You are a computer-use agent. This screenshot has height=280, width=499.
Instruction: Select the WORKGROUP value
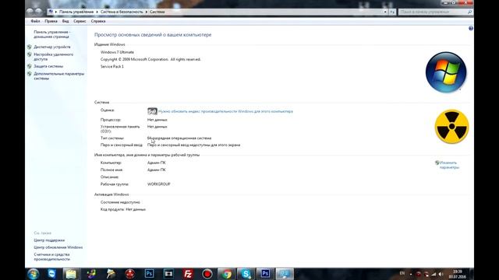point(159,184)
